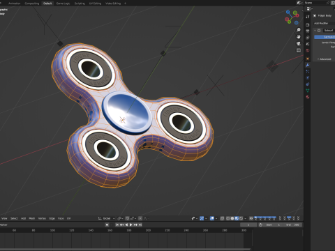Open the View Layer properties tab icon
The image size is (335, 251).
click(x=308, y=38)
